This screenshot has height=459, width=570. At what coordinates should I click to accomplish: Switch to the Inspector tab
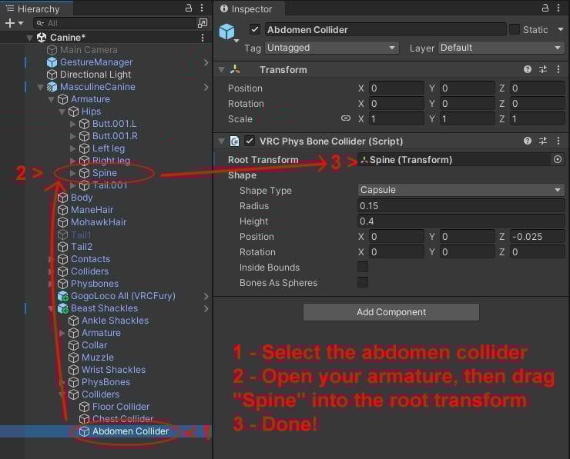250,8
